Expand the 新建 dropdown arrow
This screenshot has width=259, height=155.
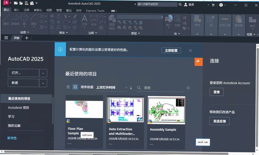click(43, 83)
